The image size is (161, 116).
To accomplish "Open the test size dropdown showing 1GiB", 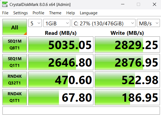I will tap(57, 23).
